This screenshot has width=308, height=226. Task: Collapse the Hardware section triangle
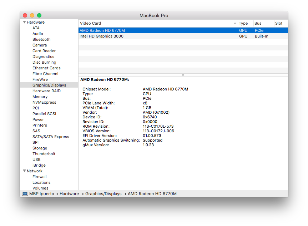click(x=24, y=22)
